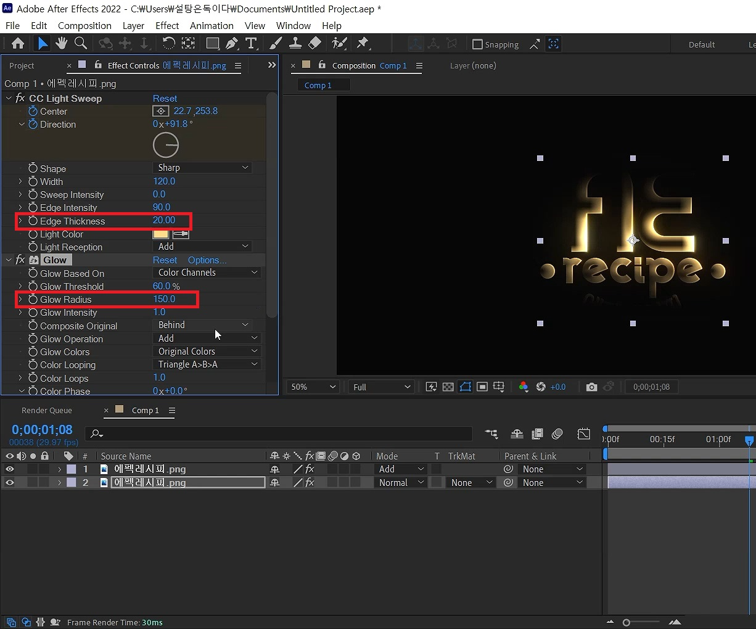Click the Reset Exposure icon
Image resolution: width=756 pixels, height=629 pixels.
coord(541,387)
